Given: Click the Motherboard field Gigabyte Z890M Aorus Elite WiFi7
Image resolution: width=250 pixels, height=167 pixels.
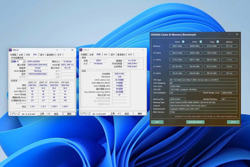Looking at the screenshot, I should click(203, 109).
